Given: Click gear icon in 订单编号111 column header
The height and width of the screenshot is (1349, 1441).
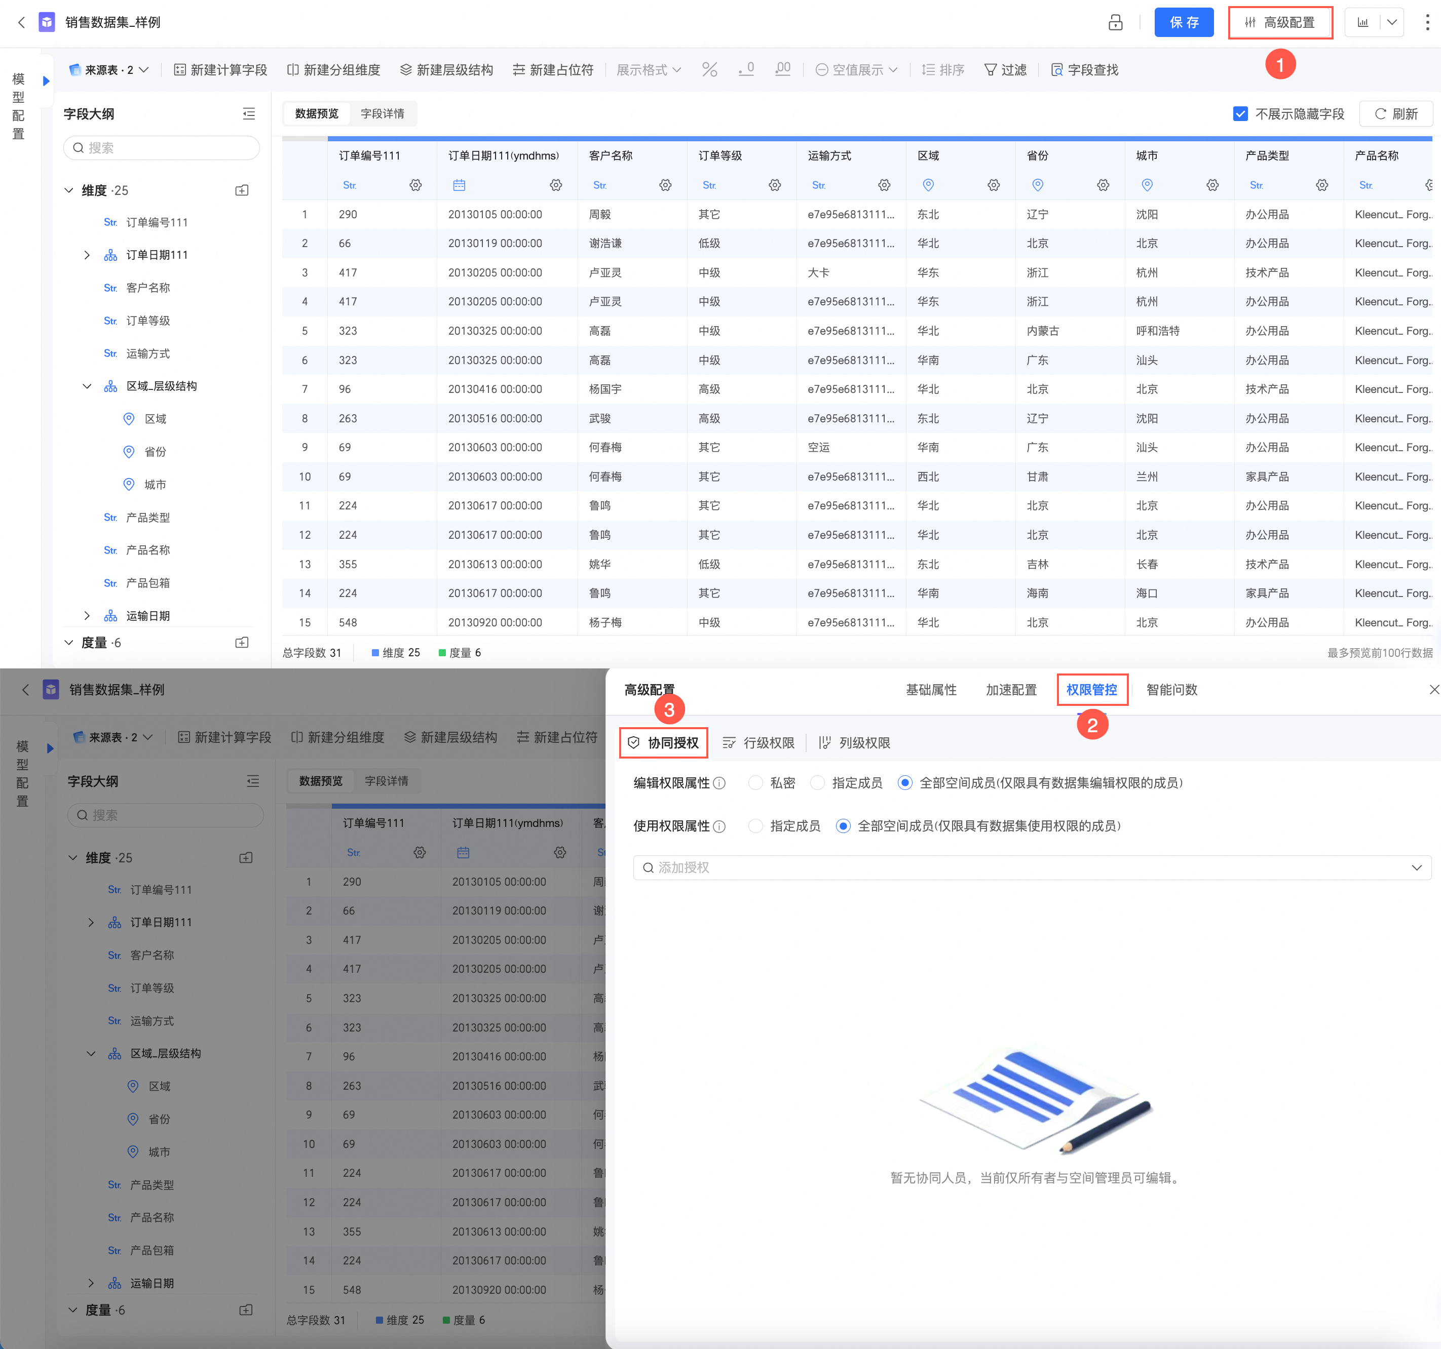Looking at the screenshot, I should coord(415,185).
